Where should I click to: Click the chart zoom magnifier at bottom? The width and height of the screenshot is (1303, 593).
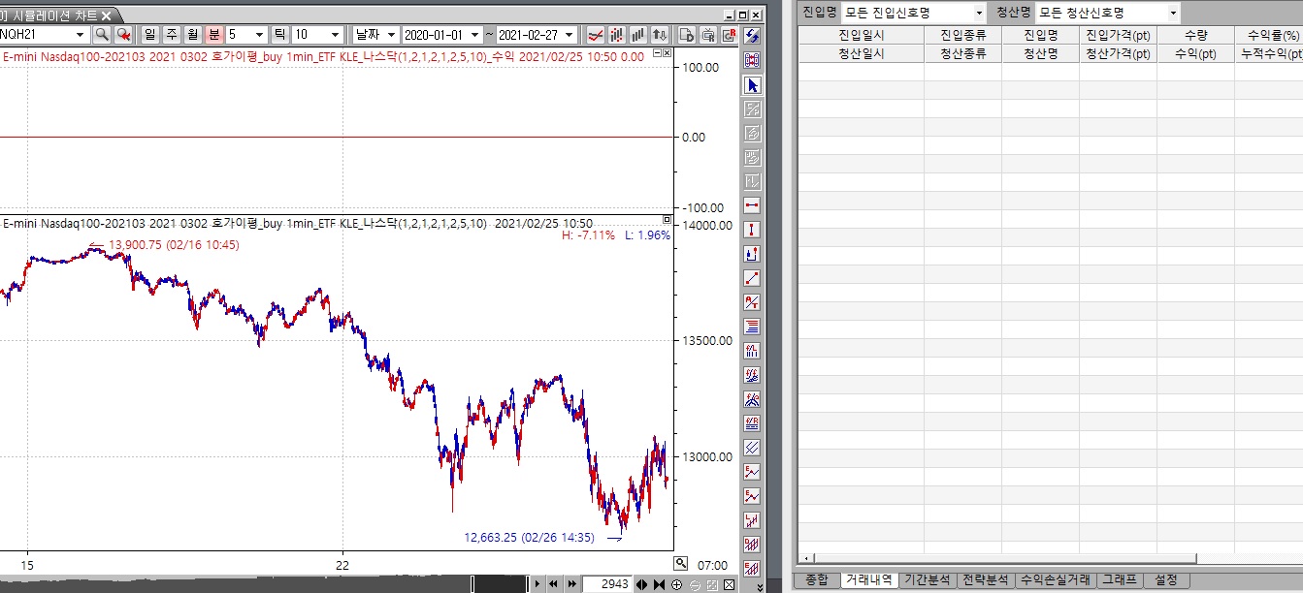pos(681,563)
